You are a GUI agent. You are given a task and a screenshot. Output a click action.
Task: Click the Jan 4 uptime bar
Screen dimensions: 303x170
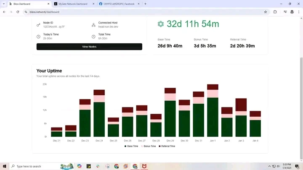255,124
